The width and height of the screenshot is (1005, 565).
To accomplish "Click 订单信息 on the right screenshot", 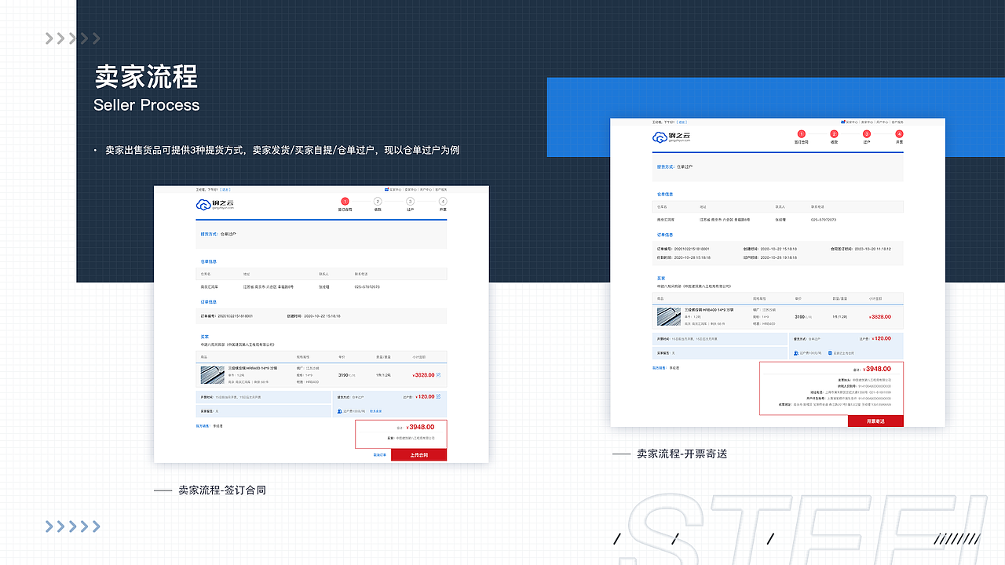I will click(x=665, y=235).
